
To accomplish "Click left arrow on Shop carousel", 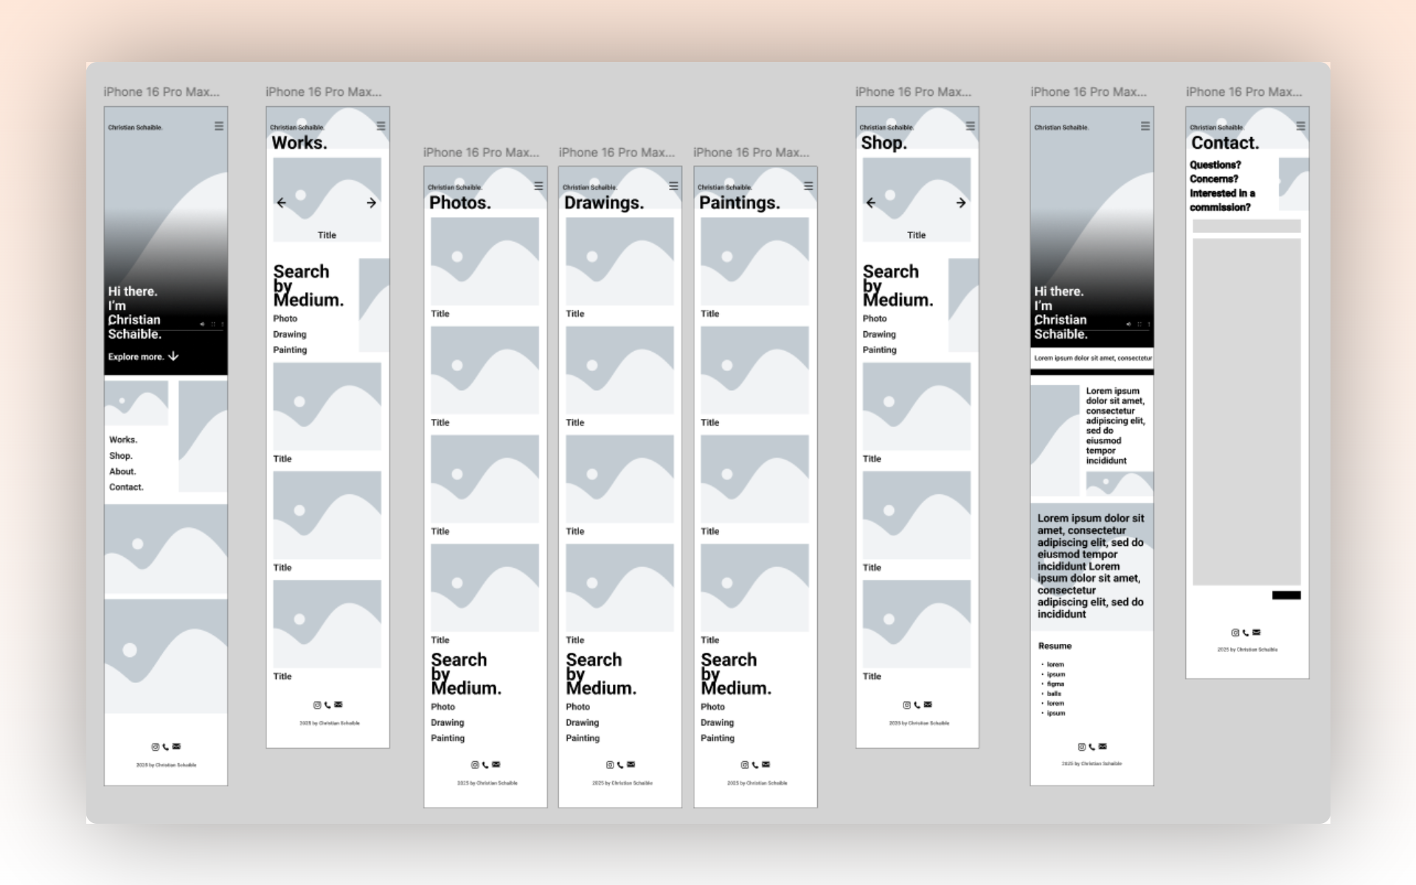I will (871, 203).
